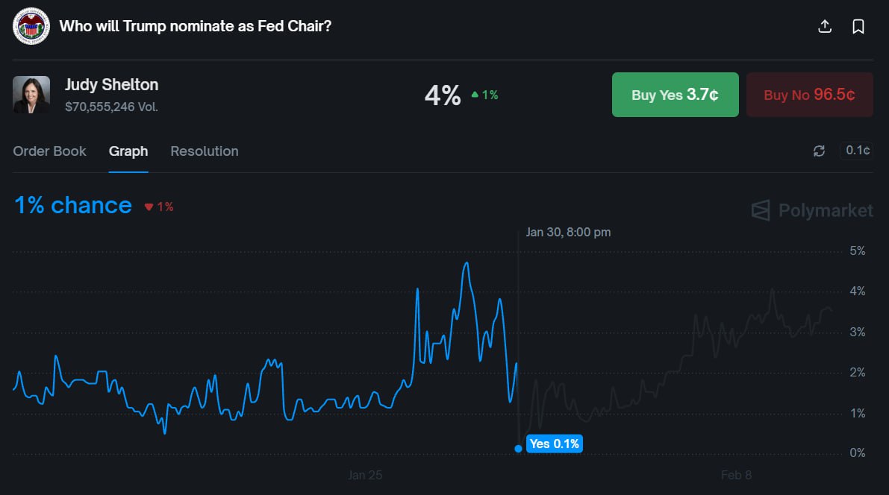
Task: Click the Jan 25 axis label
Action: (x=365, y=475)
